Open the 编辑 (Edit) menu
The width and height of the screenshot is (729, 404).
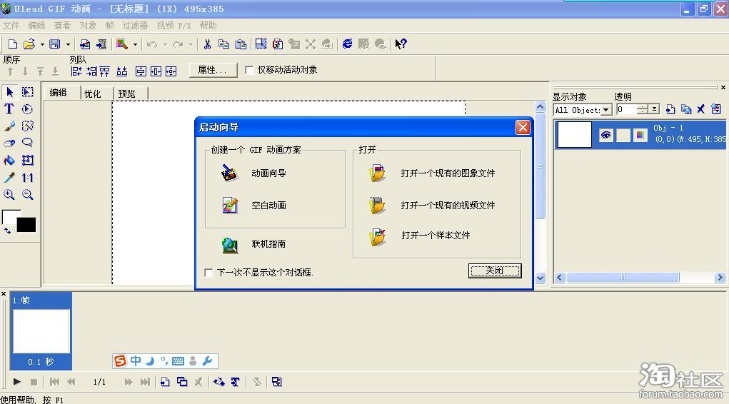(x=36, y=26)
